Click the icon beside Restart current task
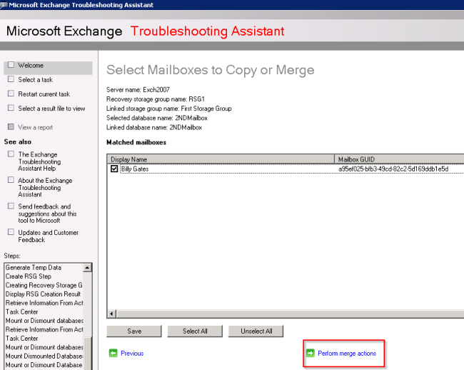This screenshot has width=464, height=370. (x=11, y=94)
